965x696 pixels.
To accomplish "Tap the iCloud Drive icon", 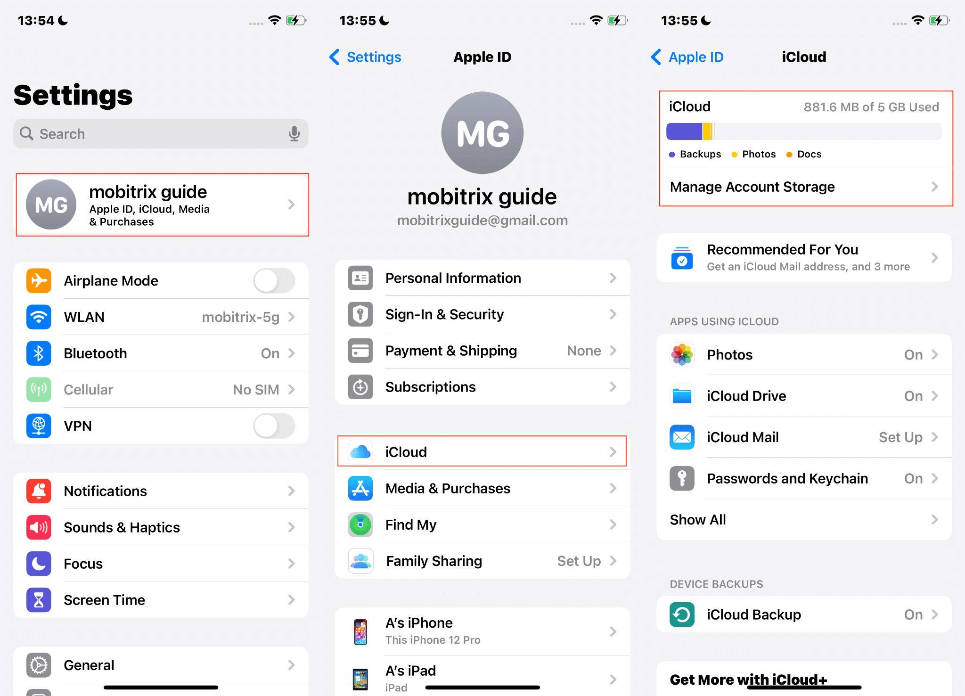I will 682,395.
